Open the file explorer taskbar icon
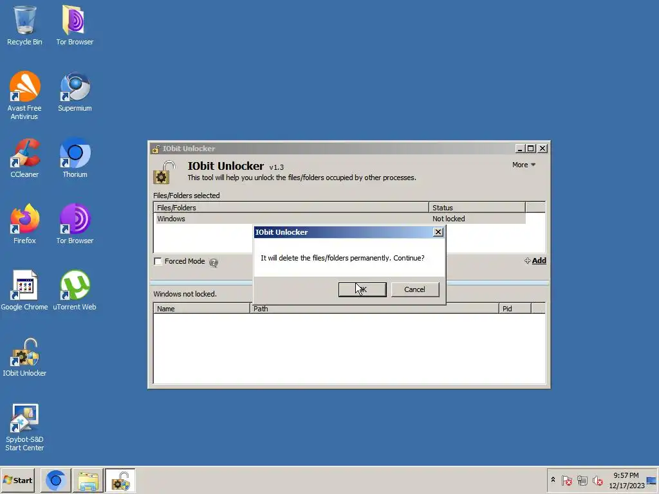 [x=88, y=480]
